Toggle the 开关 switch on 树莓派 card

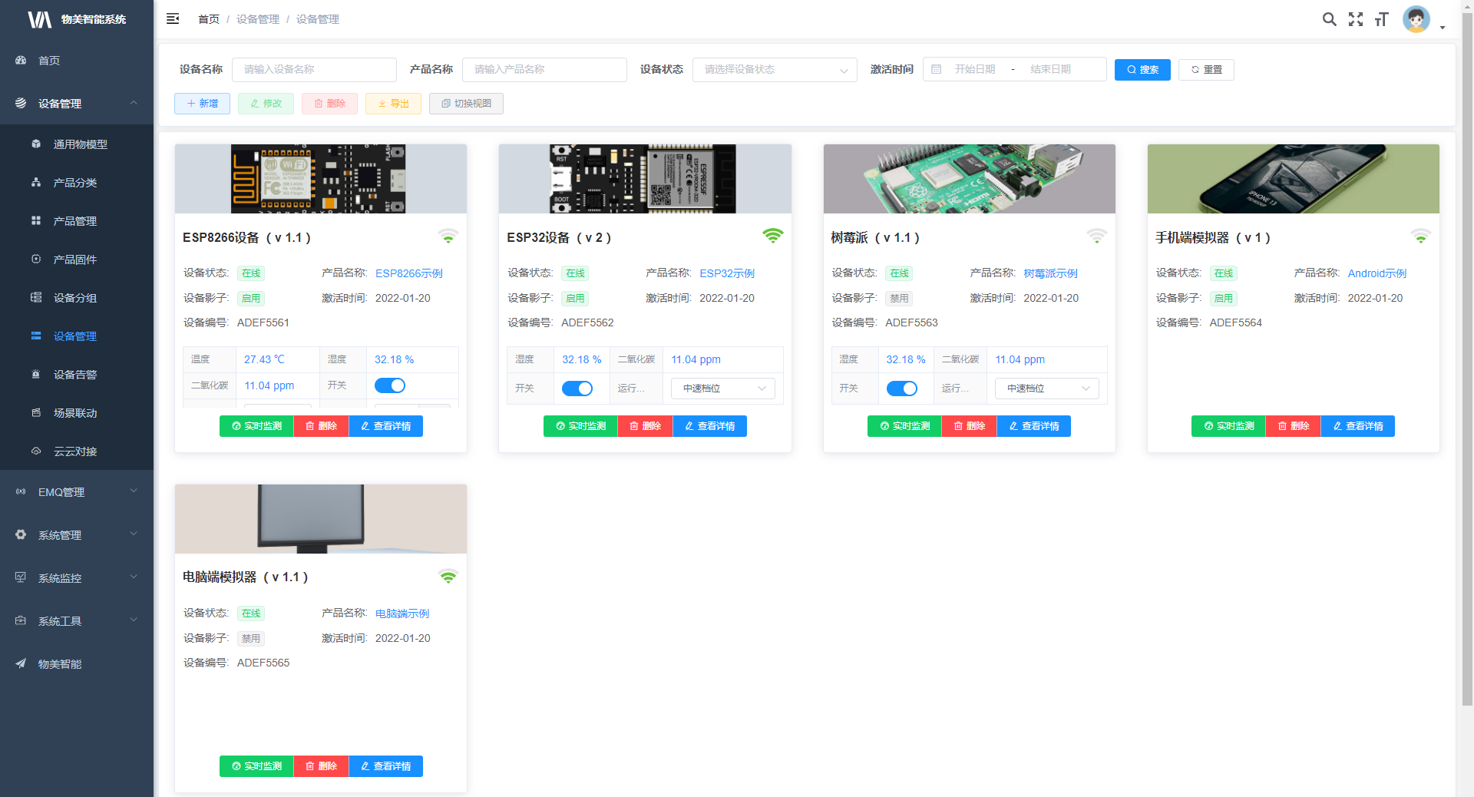[901, 389]
